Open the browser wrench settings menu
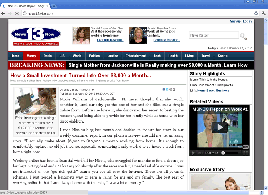This screenshot has width=268, height=195. point(264,13)
